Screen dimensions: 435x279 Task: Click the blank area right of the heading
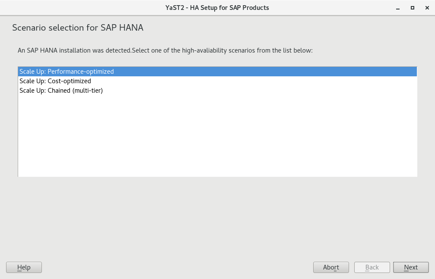point(281,28)
